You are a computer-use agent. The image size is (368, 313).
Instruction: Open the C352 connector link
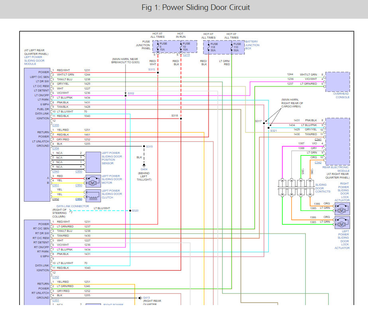pos(56,277)
